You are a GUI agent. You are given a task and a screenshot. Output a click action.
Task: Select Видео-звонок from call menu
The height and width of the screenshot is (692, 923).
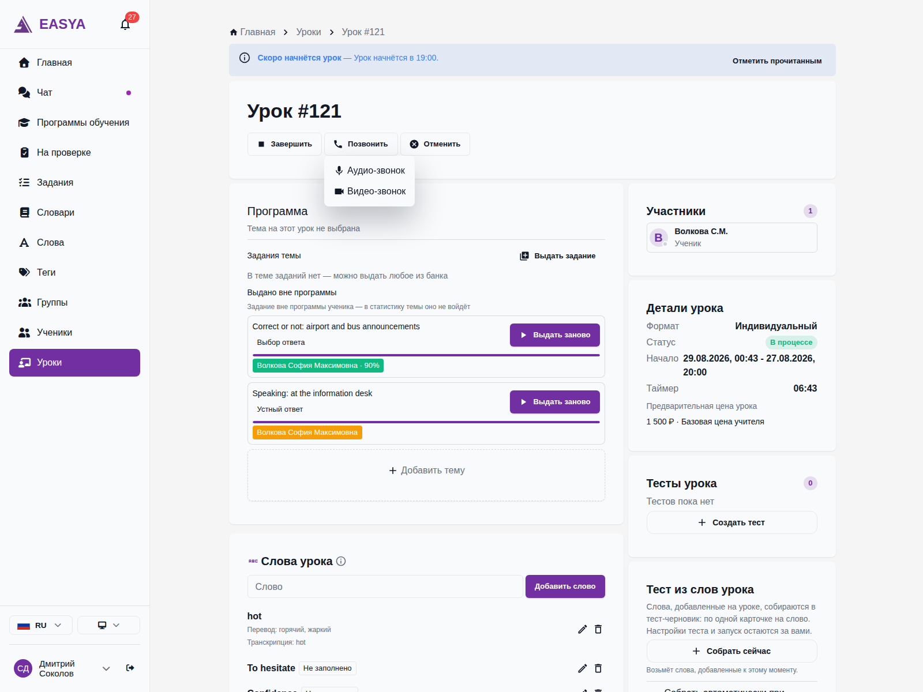[x=369, y=191]
